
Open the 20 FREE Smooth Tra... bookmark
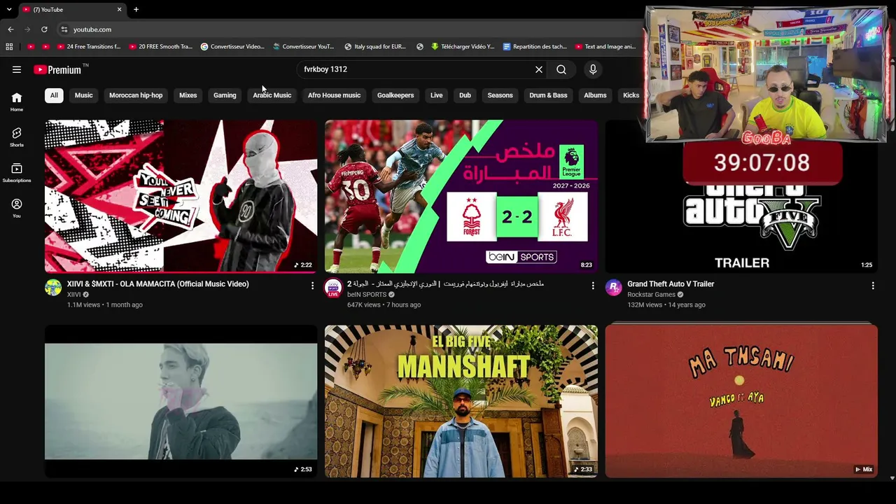pos(160,47)
